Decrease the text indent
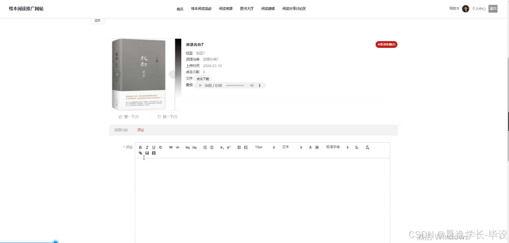The width and height of the screenshot is (509, 243). tap(239, 147)
